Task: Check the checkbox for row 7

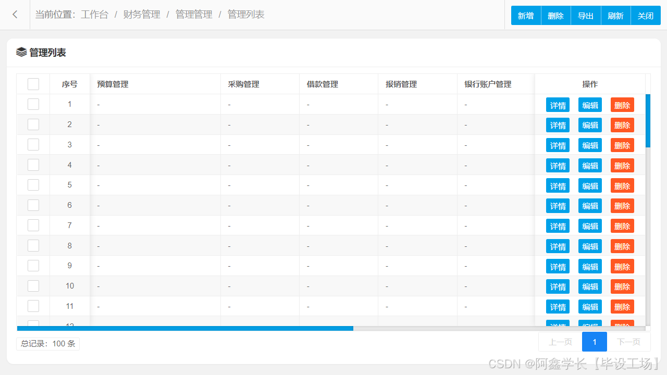Action: pos(33,226)
